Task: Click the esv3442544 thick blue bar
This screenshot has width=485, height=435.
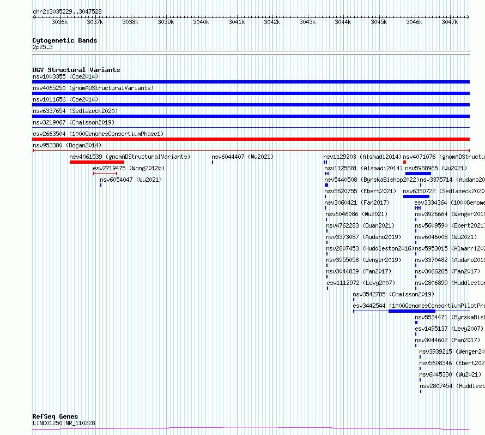Action: pyautogui.click(x=411, y=311)
